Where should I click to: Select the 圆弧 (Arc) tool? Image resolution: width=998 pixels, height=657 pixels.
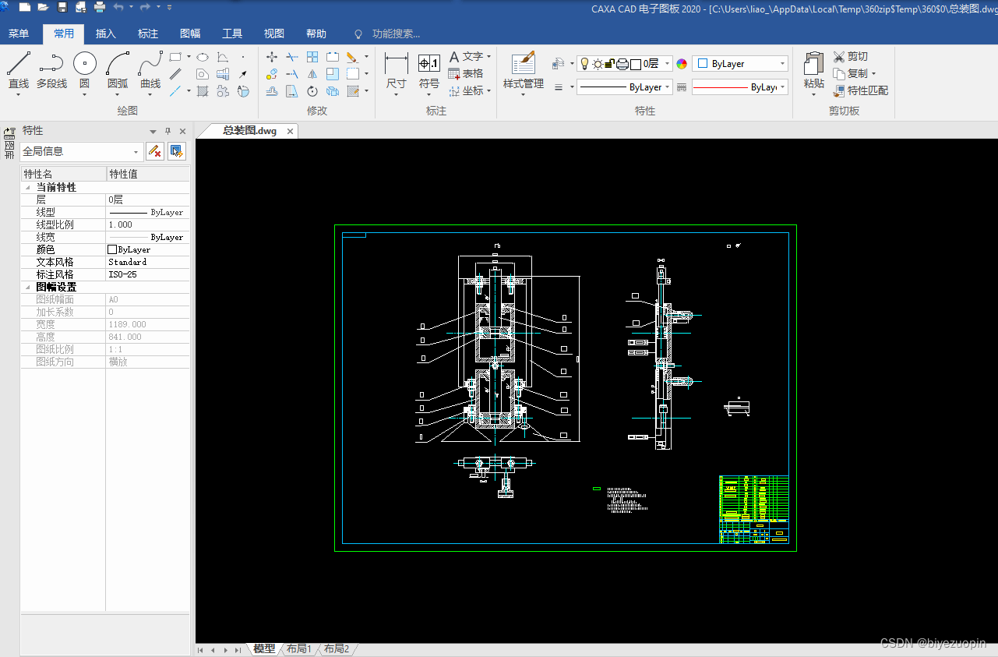(x=118, y=72)
